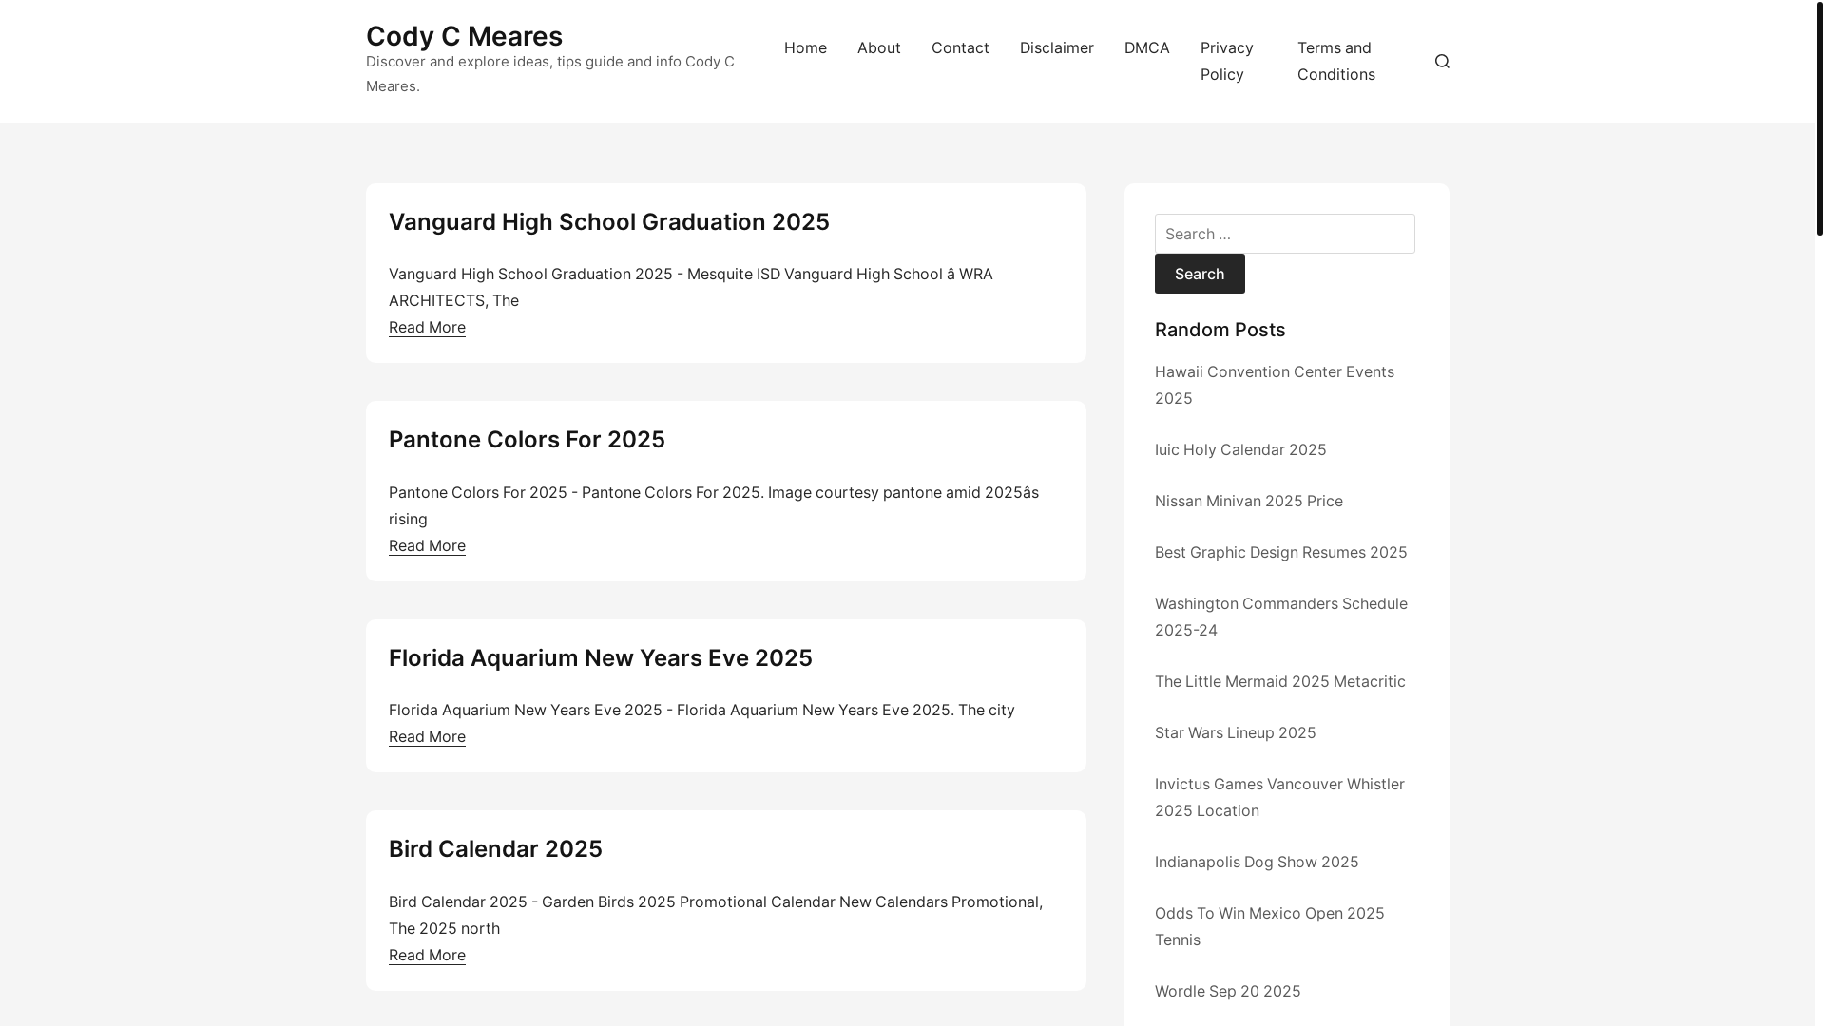The width and height of the screenshot is (1825, 1026).
Task: Open the Pantone Colors For 2025 title
Action: 527,439
